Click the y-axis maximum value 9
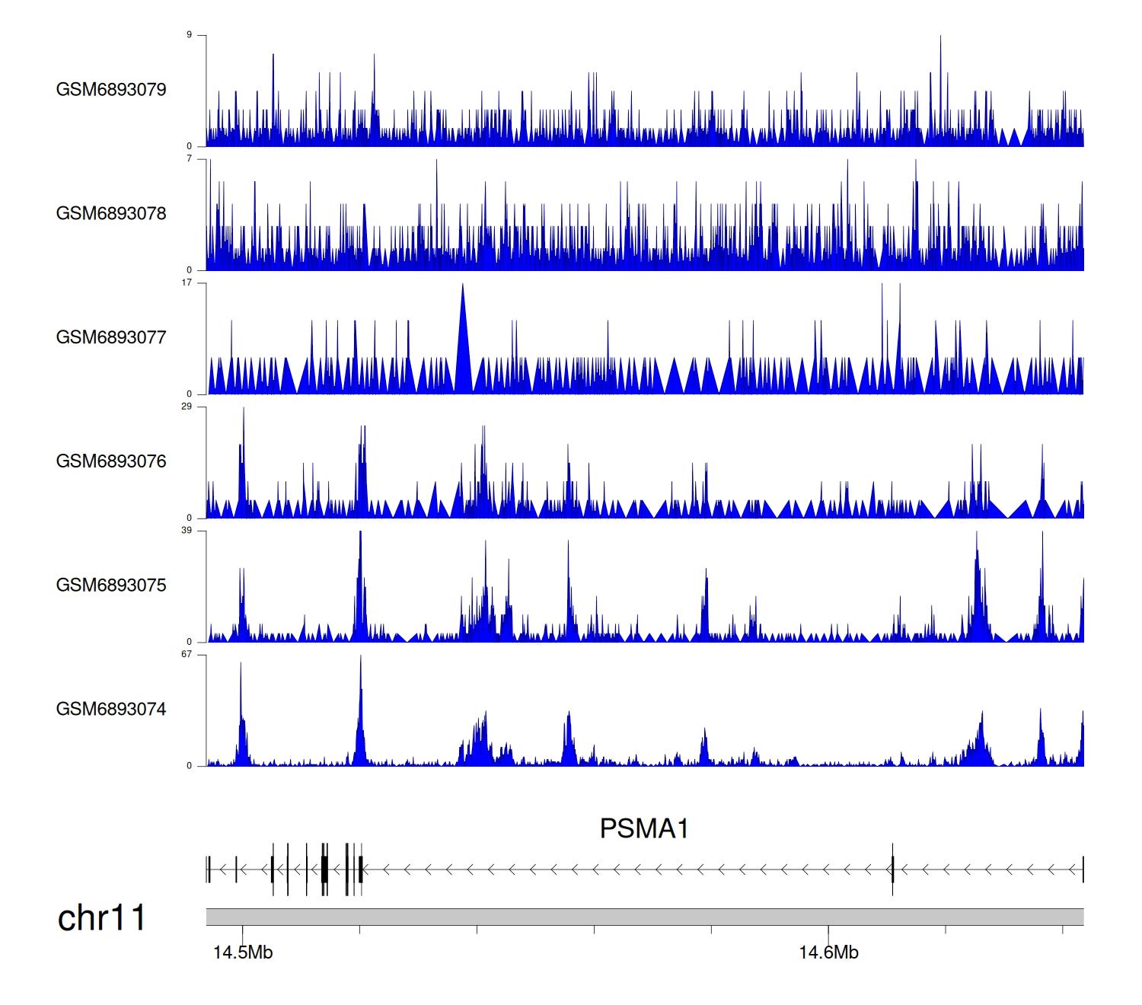This screenshot has width=1142, height=1005. click(x=189, y=35)
